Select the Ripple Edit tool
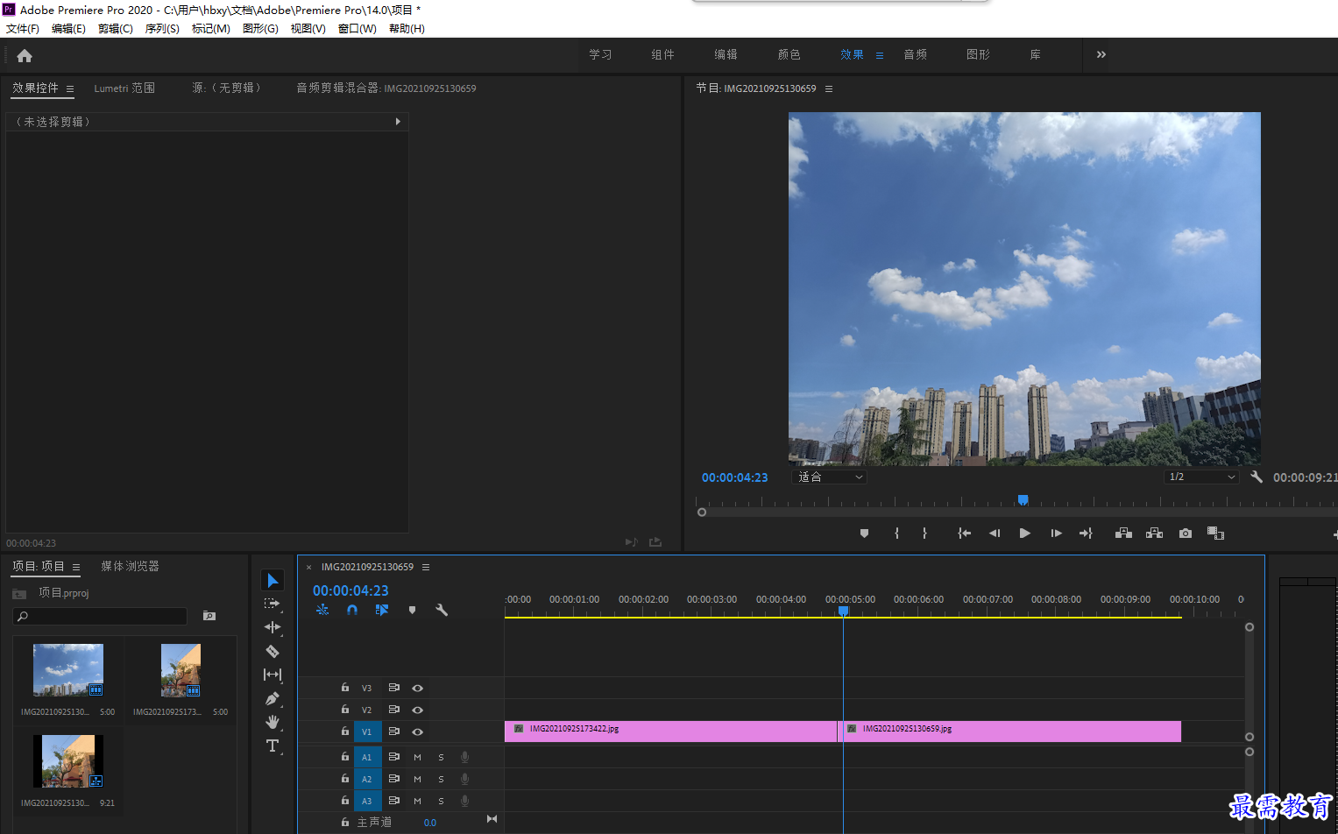This screenshot has height=834, width=1338. pos(273,627)
